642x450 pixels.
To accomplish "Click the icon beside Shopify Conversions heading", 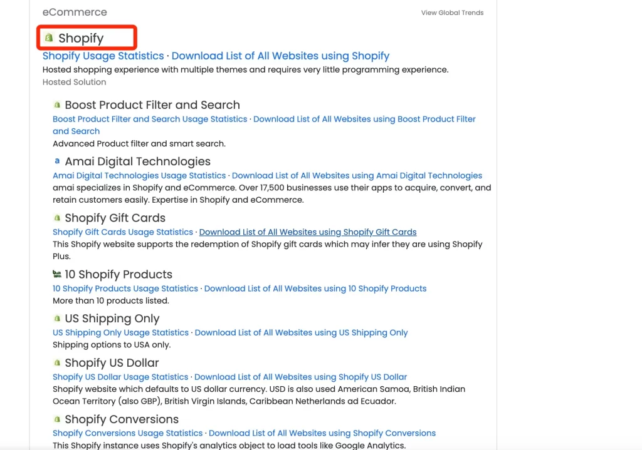I will (x=57, y=419).
